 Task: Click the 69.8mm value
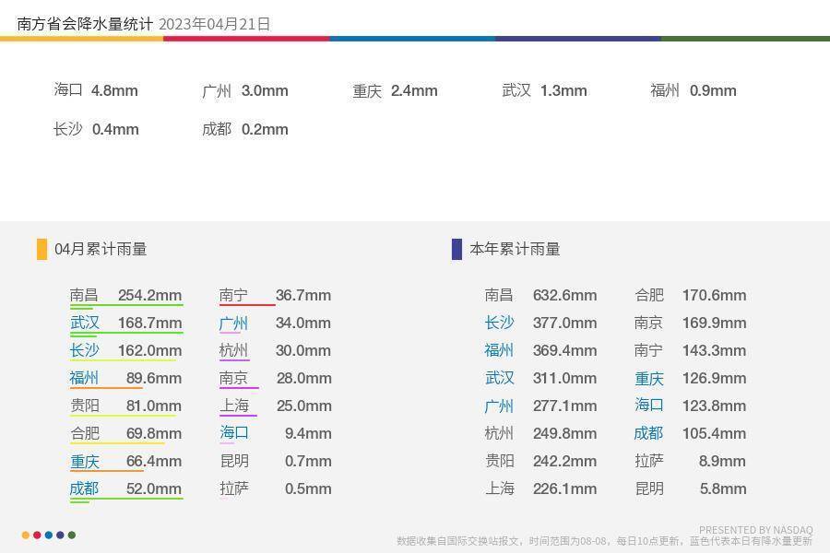coord(154,433)
